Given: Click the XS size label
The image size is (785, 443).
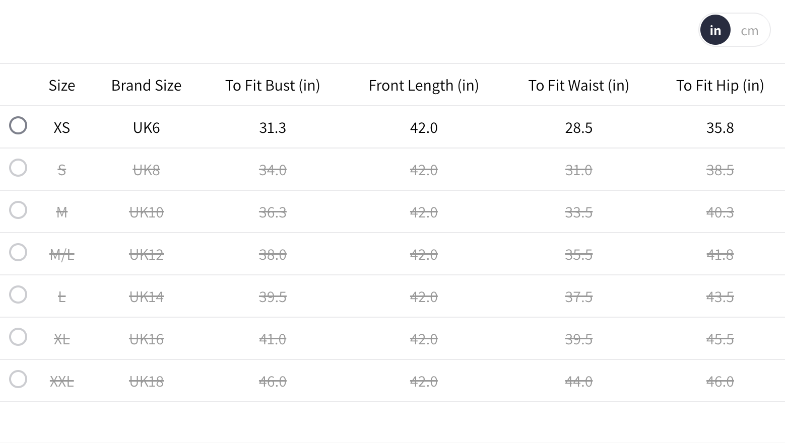Looking at the screenshot, I should 62,128.
